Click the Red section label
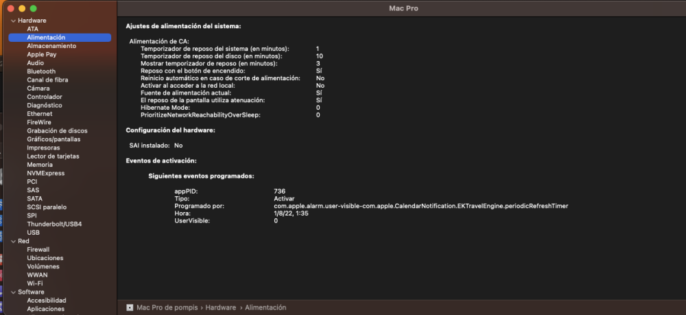The image size is (686, 315). pos(23,241)
